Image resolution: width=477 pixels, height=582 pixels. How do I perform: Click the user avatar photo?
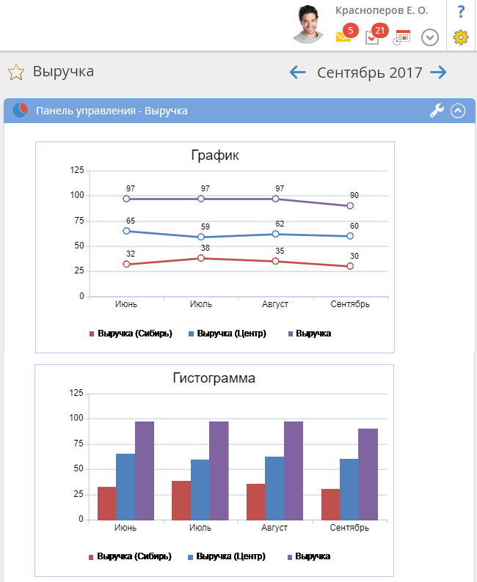pyautogui.click(x=308, y=24)
